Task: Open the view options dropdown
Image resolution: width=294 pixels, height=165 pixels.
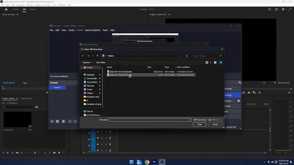Action: (x=210, y=62)
